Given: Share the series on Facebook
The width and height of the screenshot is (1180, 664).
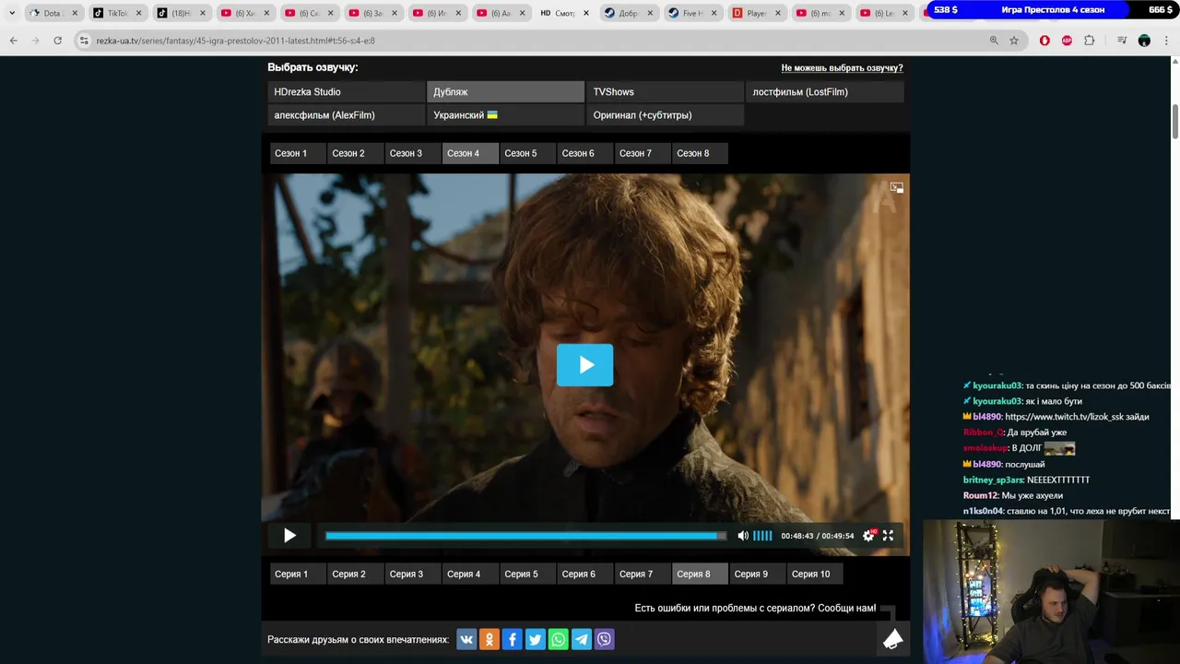Looking at the screenshot, I should click(x=513, y=639).
